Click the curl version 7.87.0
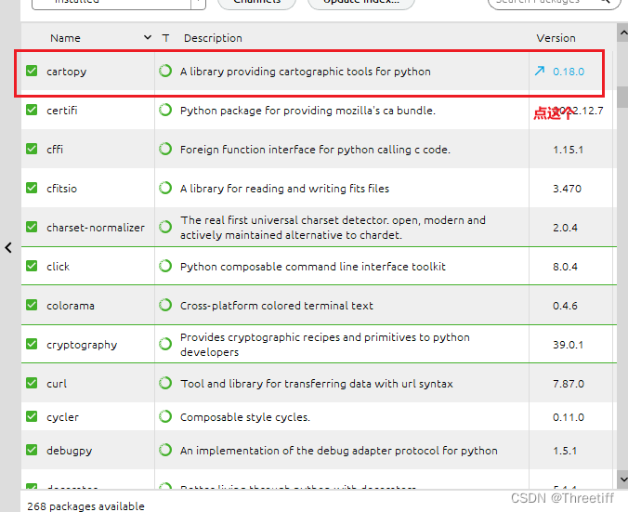The width and height of the screenshot is (628, 512). pos(569,384)
